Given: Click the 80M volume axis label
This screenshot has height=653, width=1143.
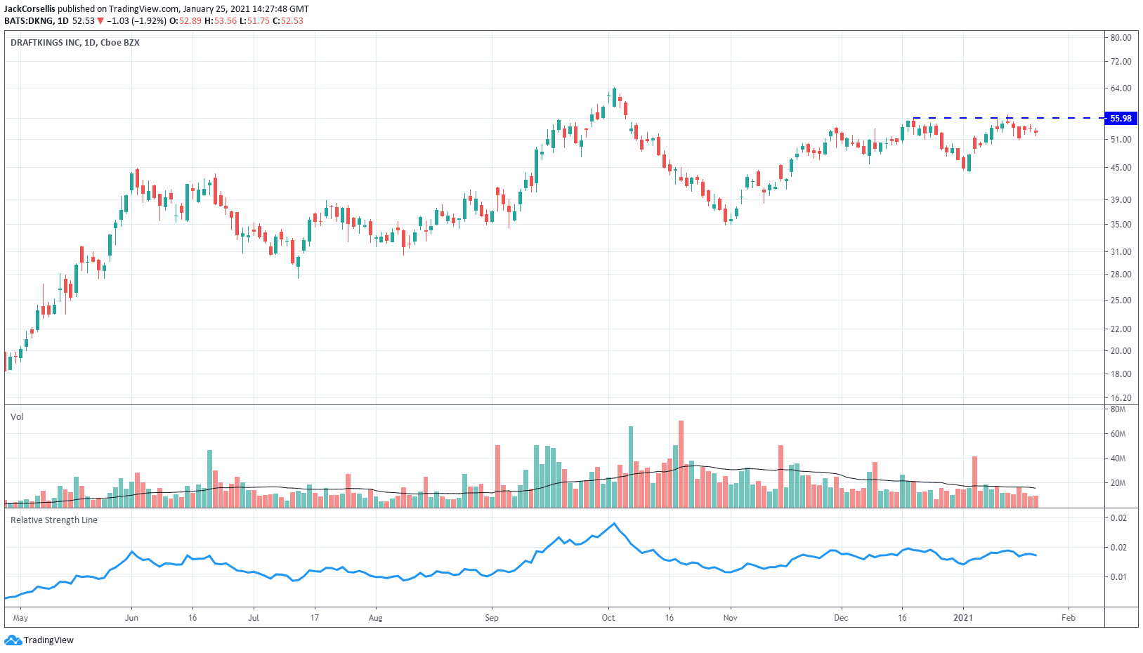Looking at the screenshot, I should [1118, 409].
